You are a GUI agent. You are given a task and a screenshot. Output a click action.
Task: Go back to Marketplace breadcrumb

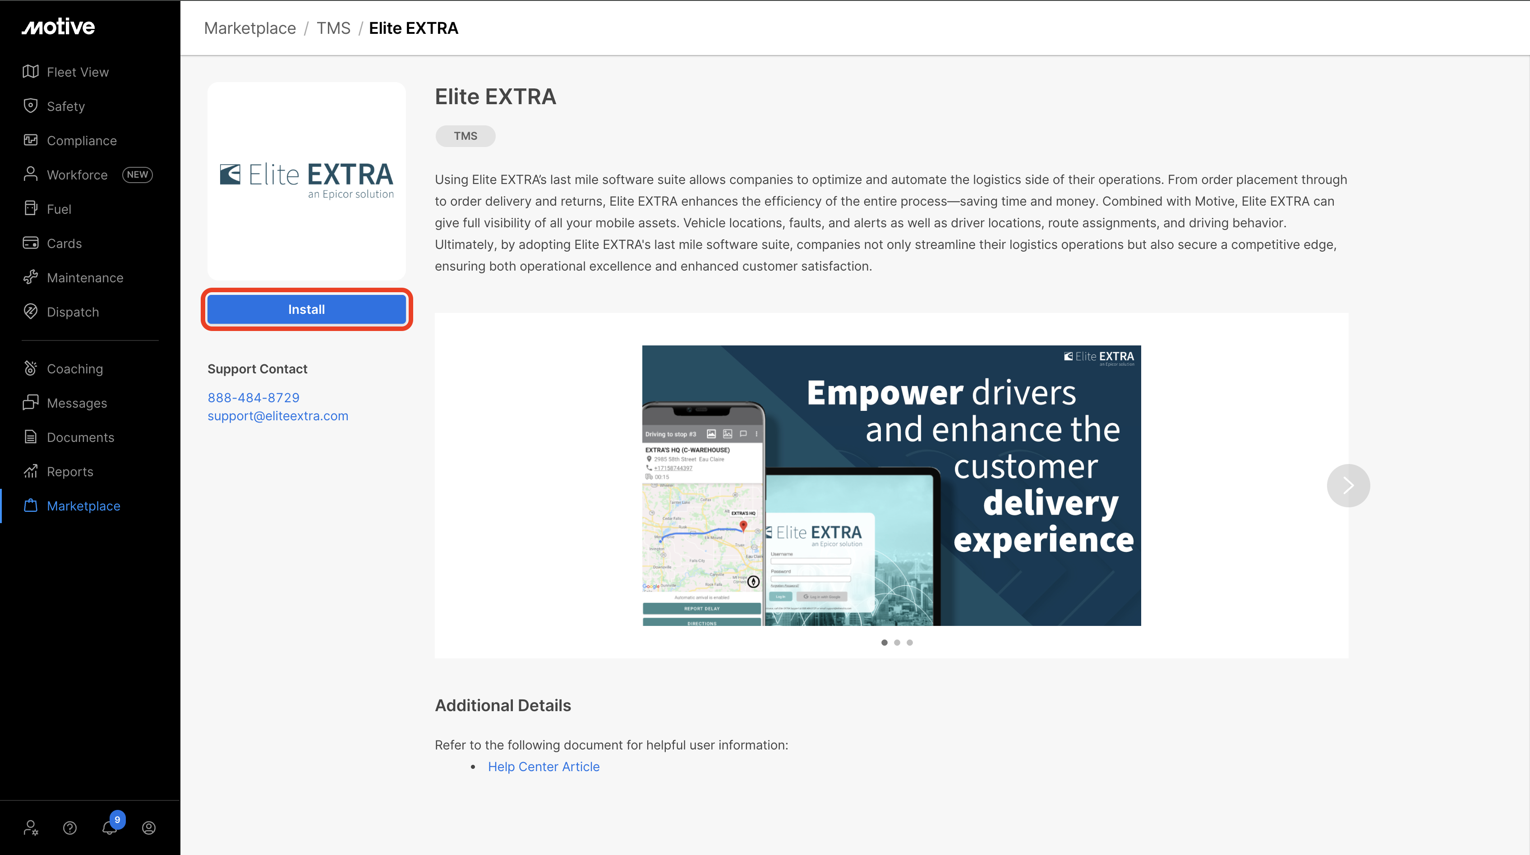(x=249, y=28)
